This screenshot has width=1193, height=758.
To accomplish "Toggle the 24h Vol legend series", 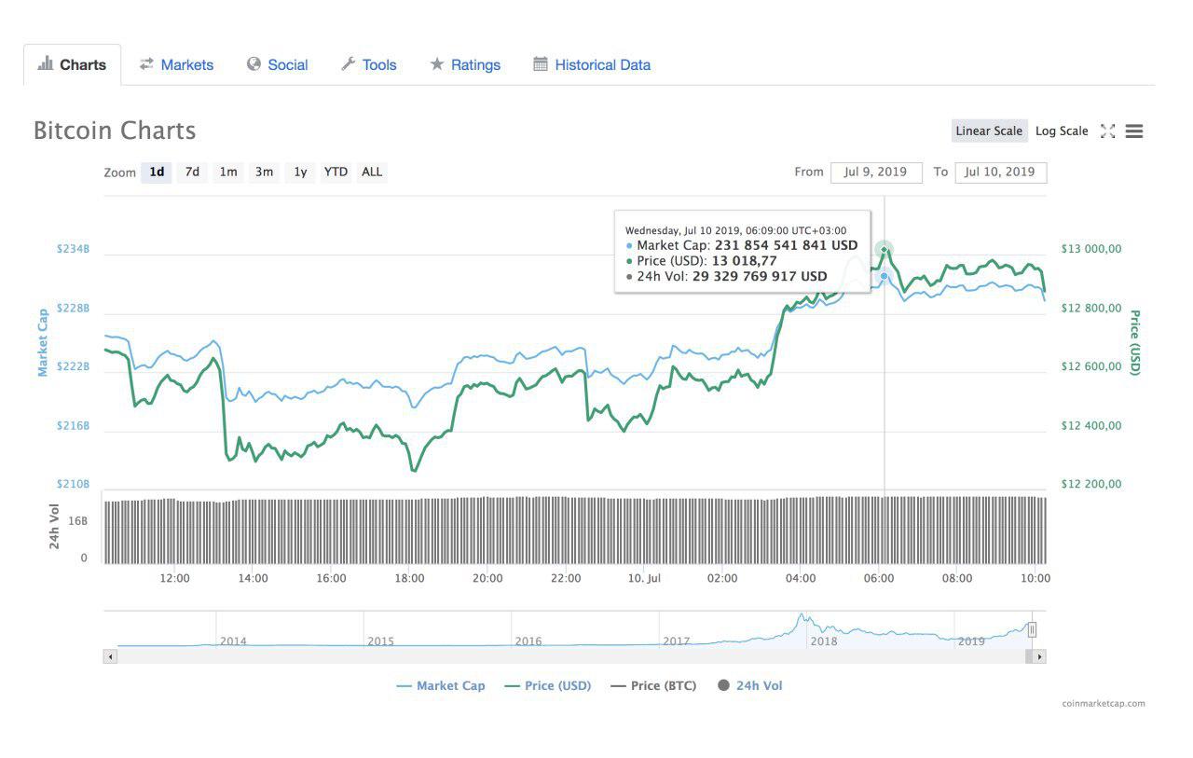I will pos(749,685).
